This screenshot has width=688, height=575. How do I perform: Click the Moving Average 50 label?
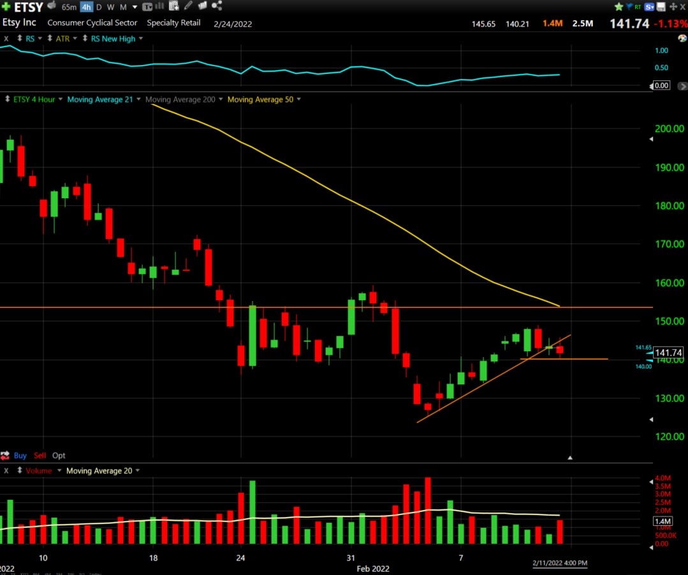[x=260, y=99]
